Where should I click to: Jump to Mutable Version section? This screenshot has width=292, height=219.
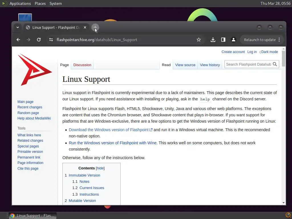(x=82, y=200)
